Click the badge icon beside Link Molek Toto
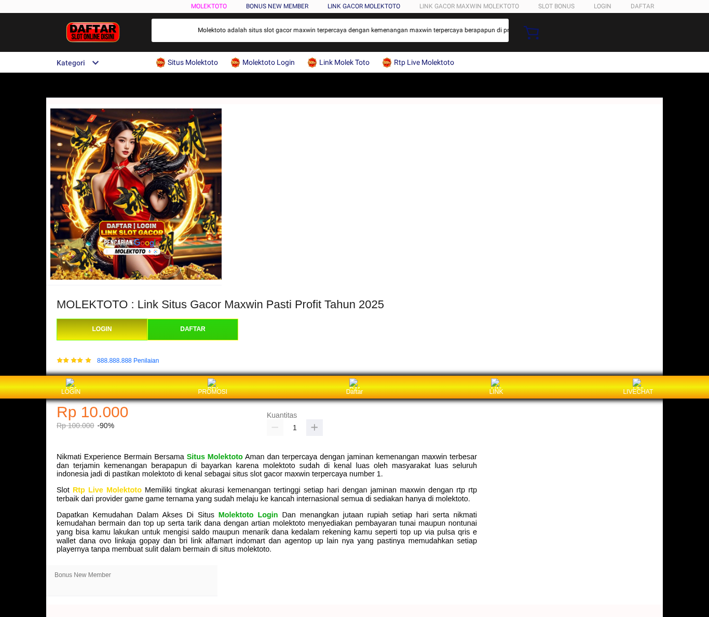This screenshot has height=617, width=709. click(x=312, y=63)
